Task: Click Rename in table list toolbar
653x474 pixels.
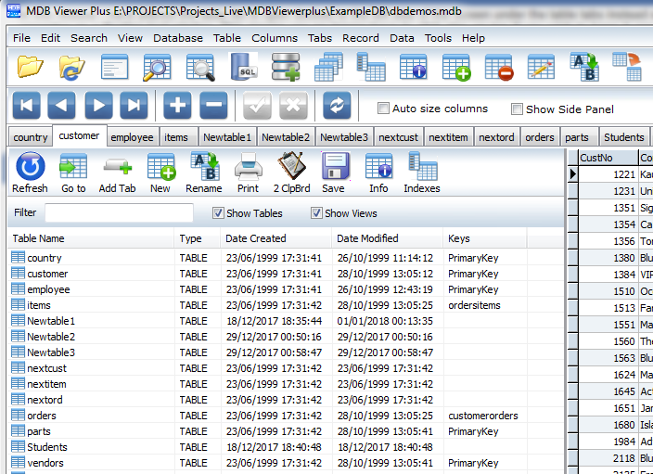Action: (204, 173)
